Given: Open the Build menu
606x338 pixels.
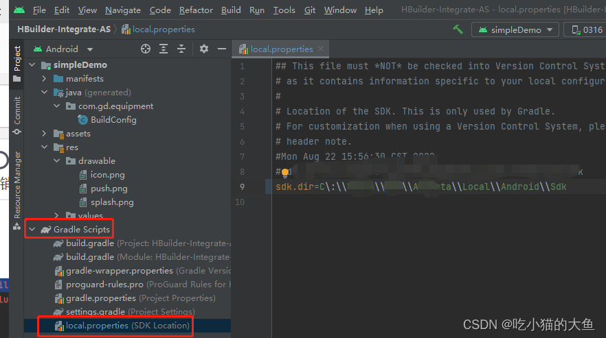Looking at the screenshot, I should [x=231, y=10].
